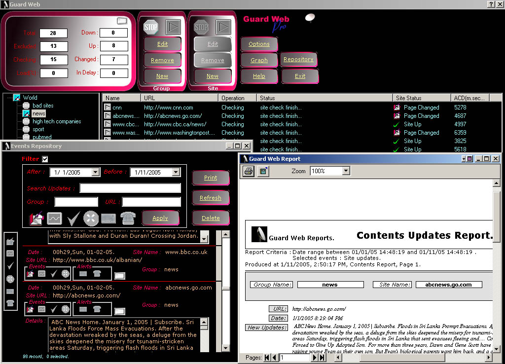Select the World root tree node
Image resolution: width=505 pixels, height=364 pixels.
pyautogui.click(x=30, y=98)
